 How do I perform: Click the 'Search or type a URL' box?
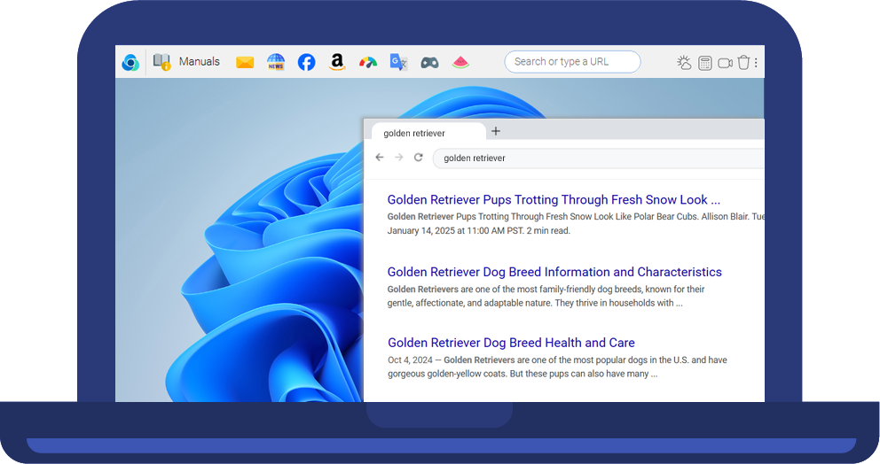[572, 62]
